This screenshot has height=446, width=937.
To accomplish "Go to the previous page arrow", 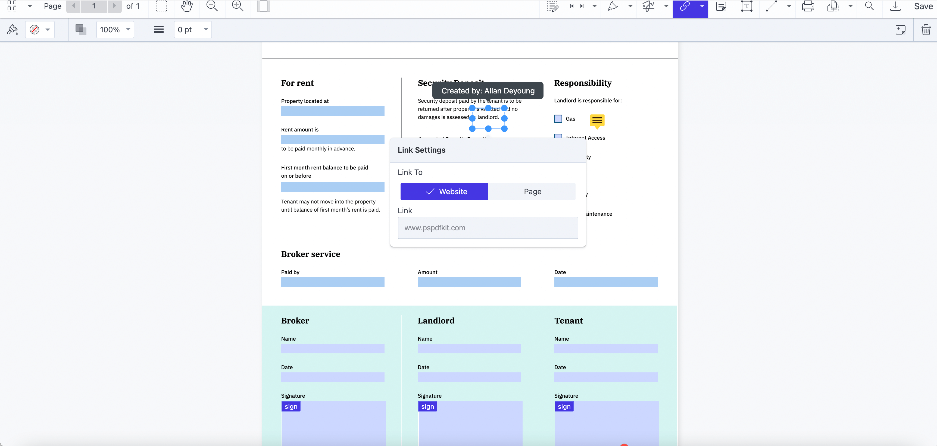I will point(73,6).
